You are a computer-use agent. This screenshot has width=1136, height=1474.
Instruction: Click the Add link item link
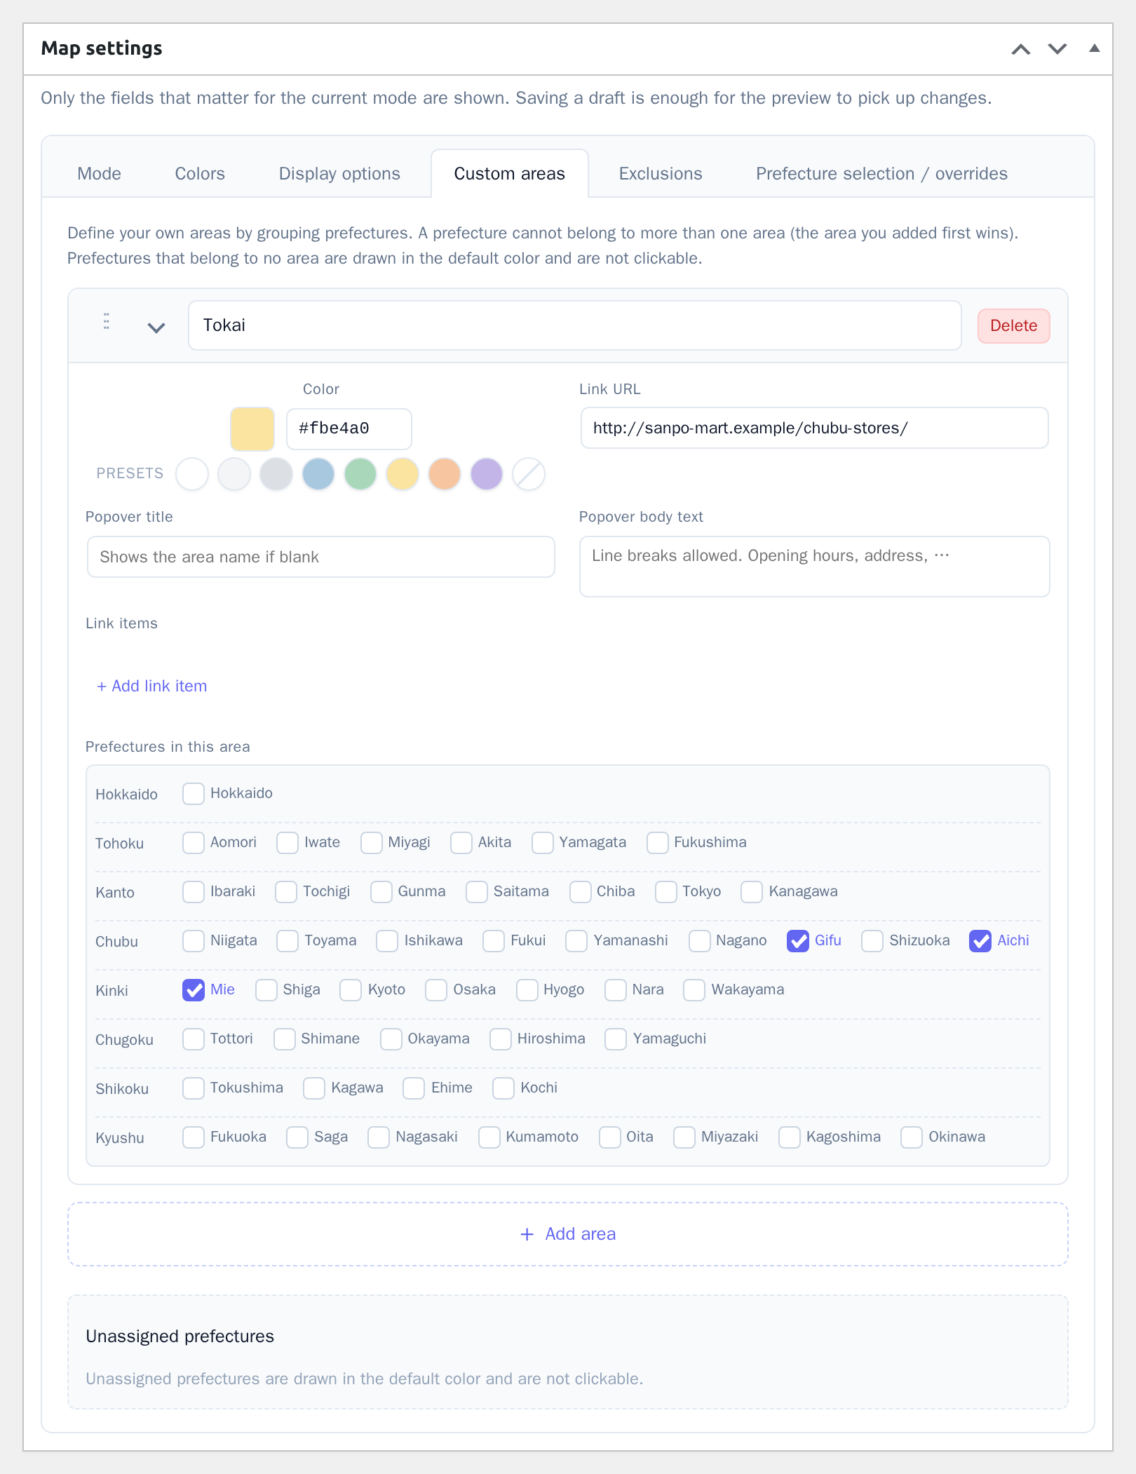[152, 687]
